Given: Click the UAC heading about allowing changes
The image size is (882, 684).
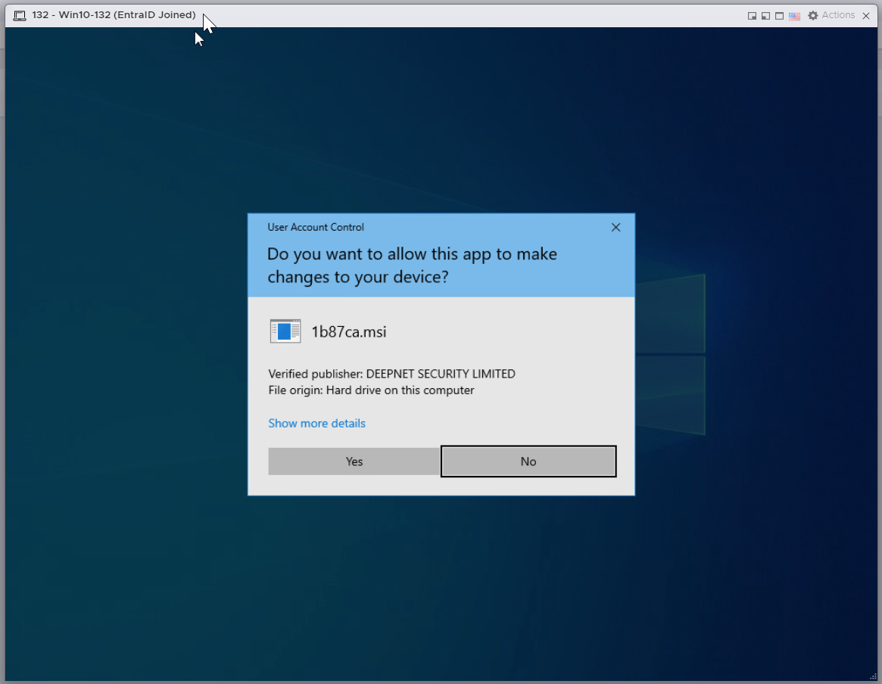Looking at the screenshot, I should (x=412, y=266).
